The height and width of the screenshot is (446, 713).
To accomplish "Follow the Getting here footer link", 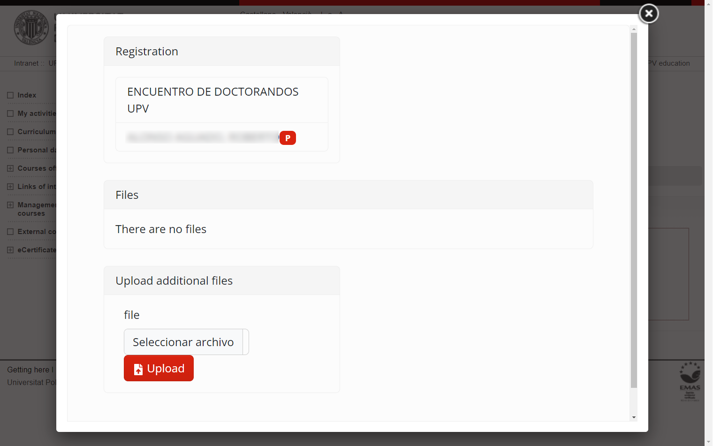I will (x=28, y=370).
